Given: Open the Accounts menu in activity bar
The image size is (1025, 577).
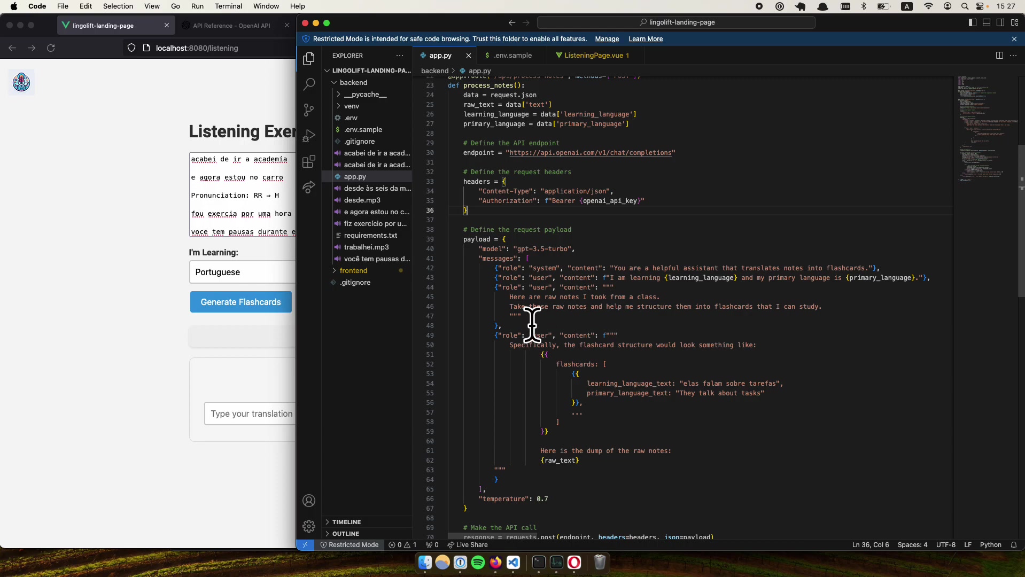Looking at the screenshot, I should (x=309, y=501).
